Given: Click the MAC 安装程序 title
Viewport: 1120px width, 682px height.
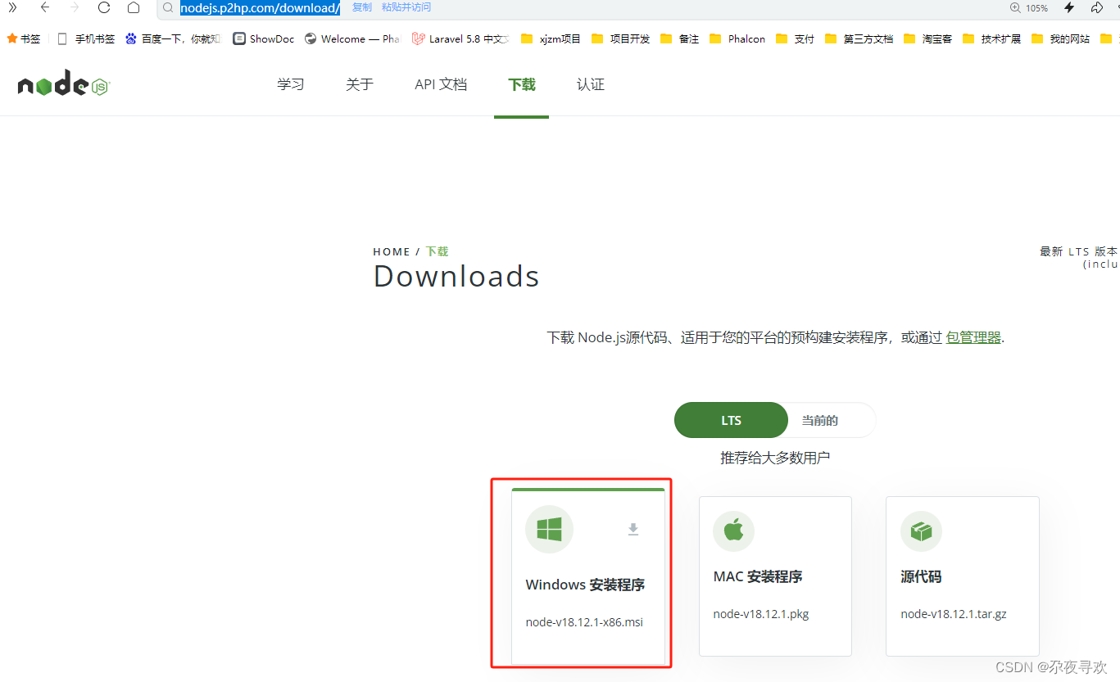Looking at the screenshot, I should point(758,576).
